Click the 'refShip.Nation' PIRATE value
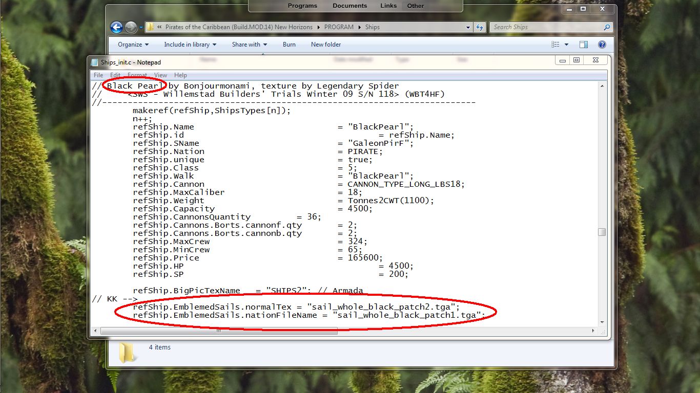The height and width of the screenshot is (393, 700). pyautogui.click(x=362, y=151)
